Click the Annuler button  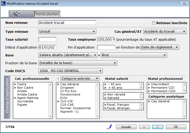click(x=126, y=127)
